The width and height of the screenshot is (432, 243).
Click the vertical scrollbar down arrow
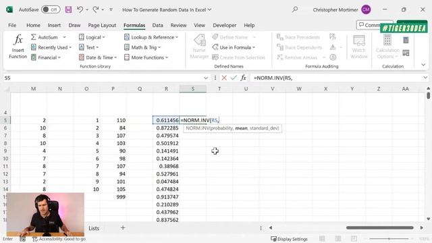coord(428,219)
